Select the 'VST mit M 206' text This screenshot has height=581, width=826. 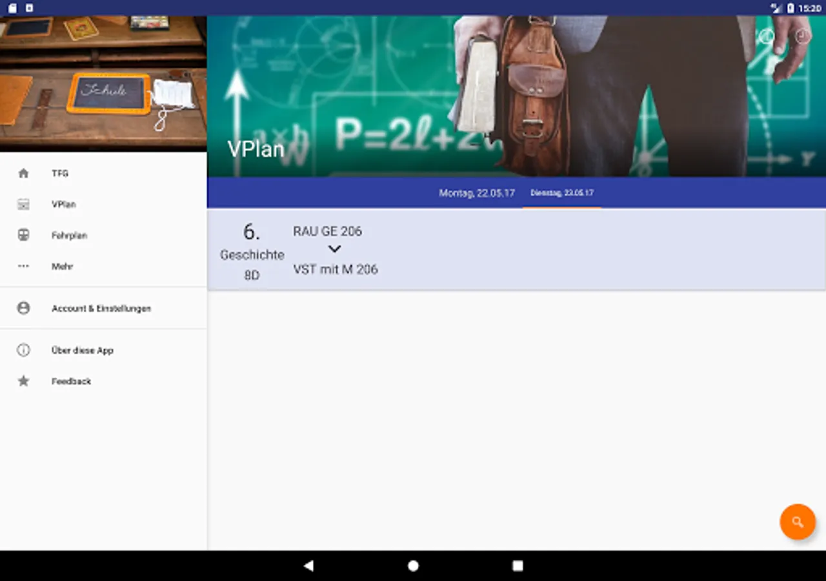point(336,269)
